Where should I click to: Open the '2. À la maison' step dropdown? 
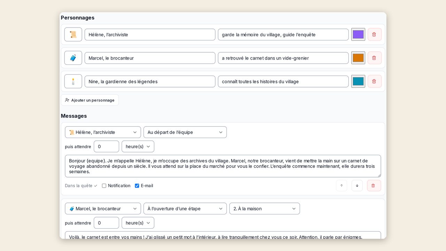pyautogui.click(x=264, y=208)
